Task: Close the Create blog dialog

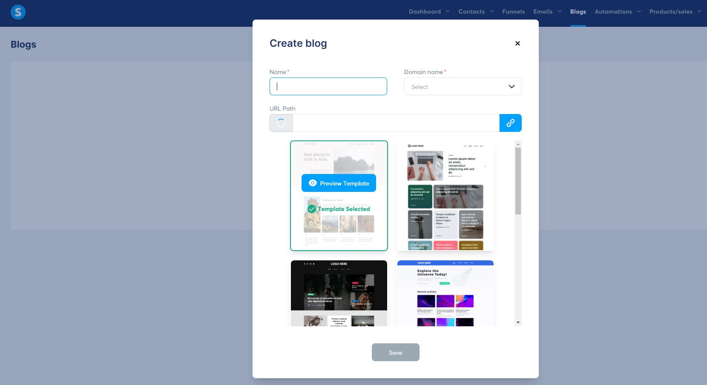Action: tap(517, 43)
